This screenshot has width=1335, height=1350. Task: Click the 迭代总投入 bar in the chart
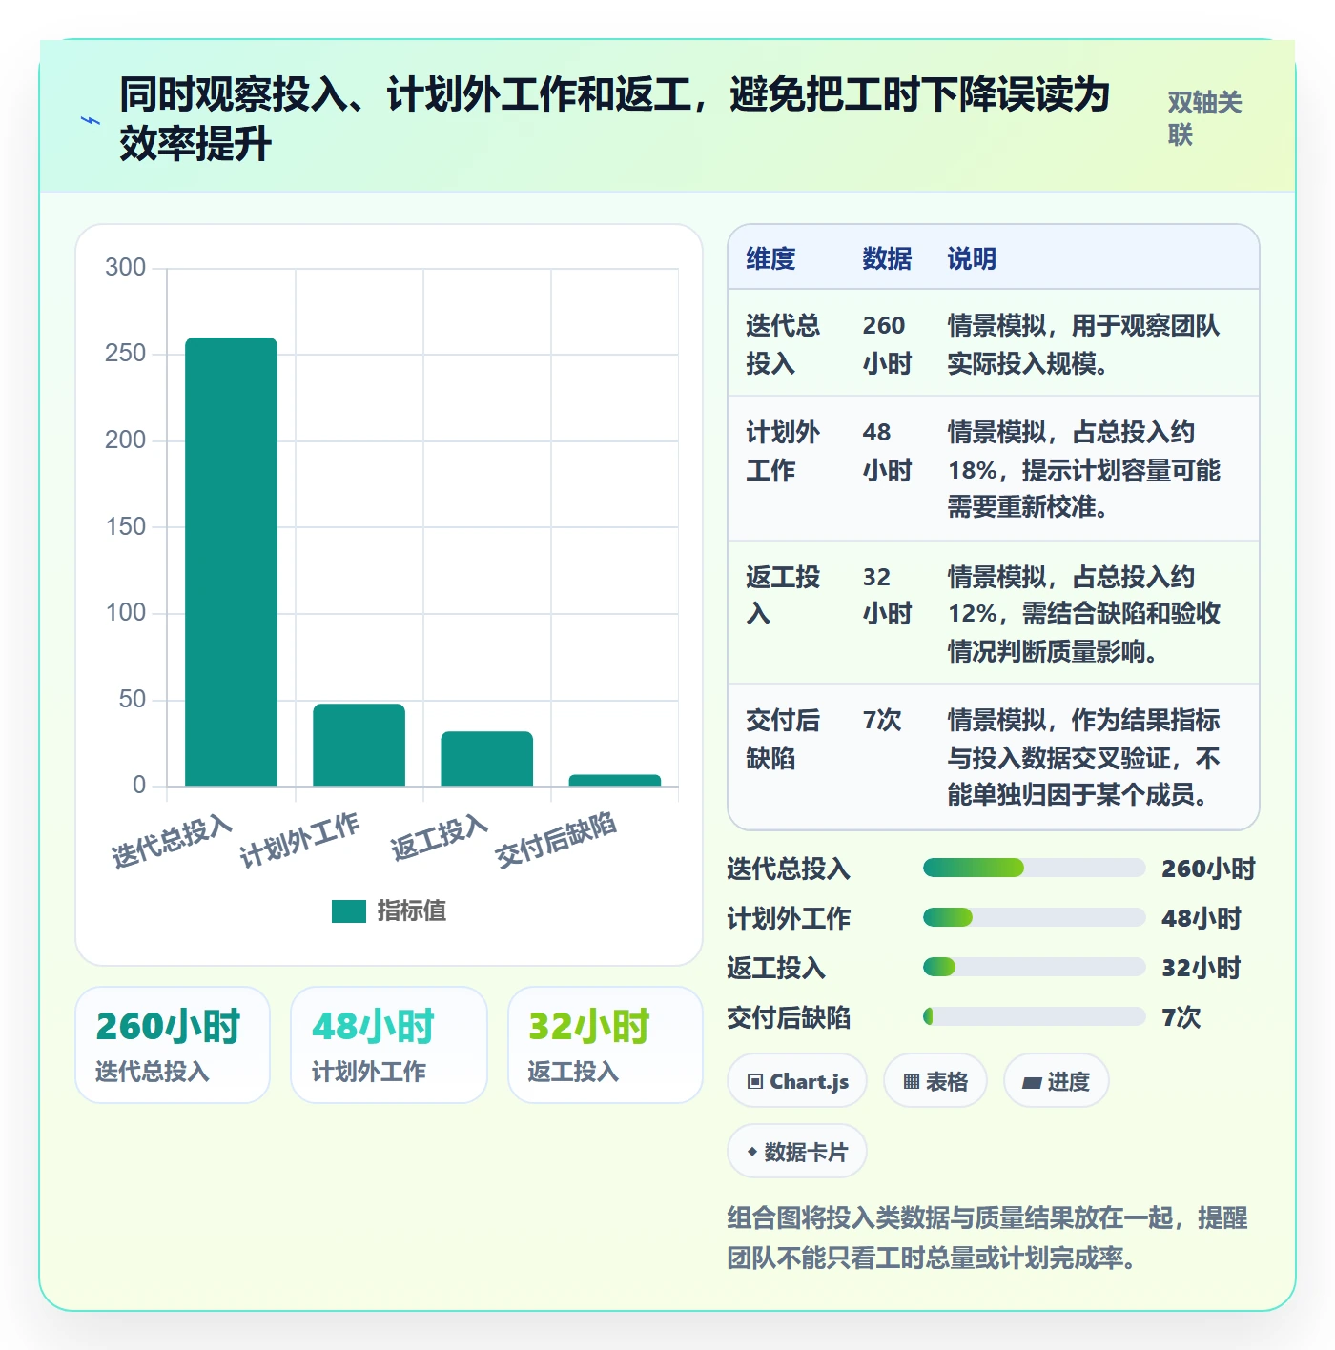[231, 562]
